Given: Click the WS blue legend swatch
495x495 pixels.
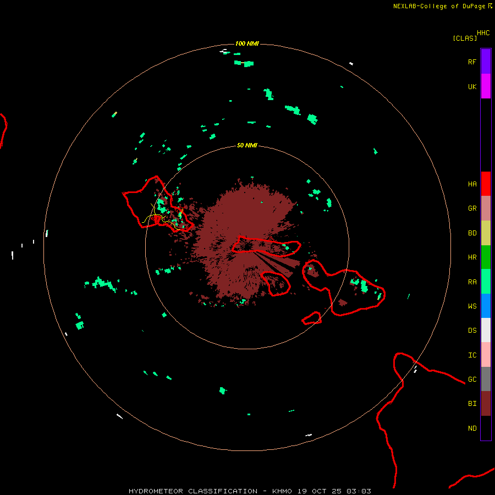Looking at the screenshot, I should coord(486,306).
